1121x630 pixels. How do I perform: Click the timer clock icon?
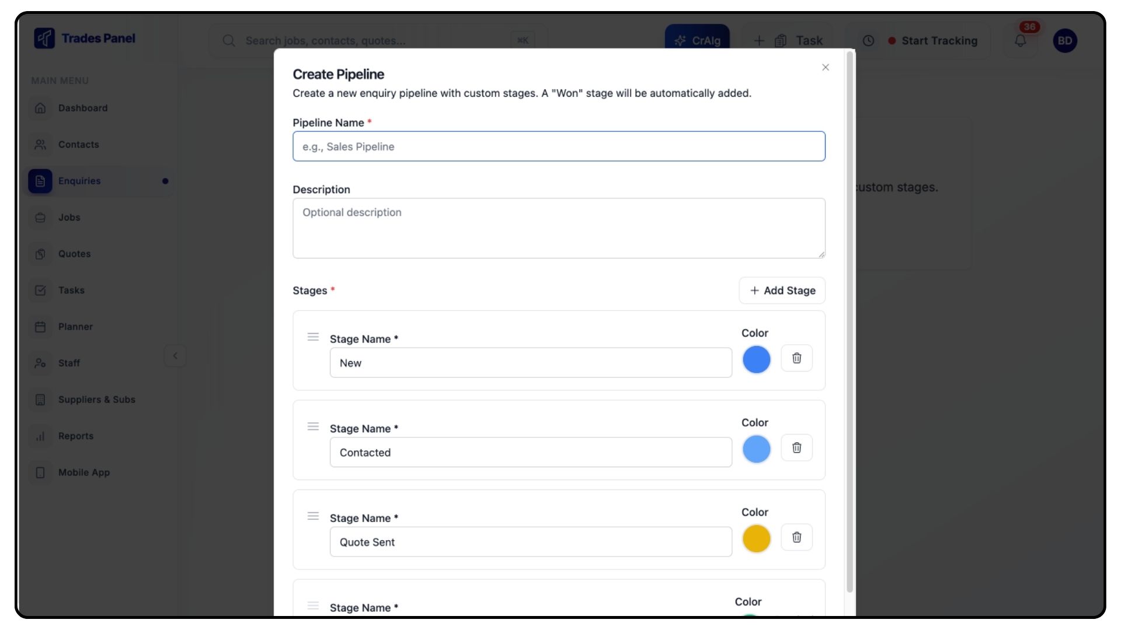pos(868,41)
